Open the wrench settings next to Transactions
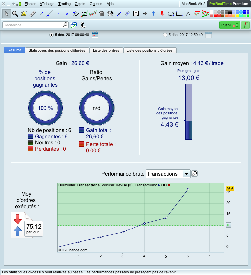 (194, 174)
